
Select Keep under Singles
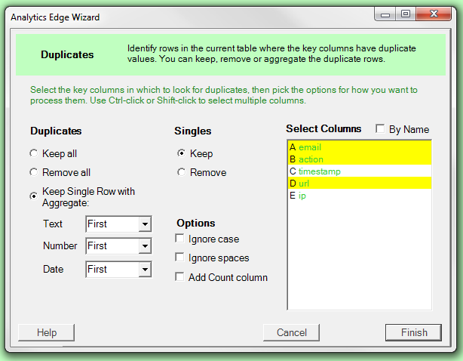(182, 153)
